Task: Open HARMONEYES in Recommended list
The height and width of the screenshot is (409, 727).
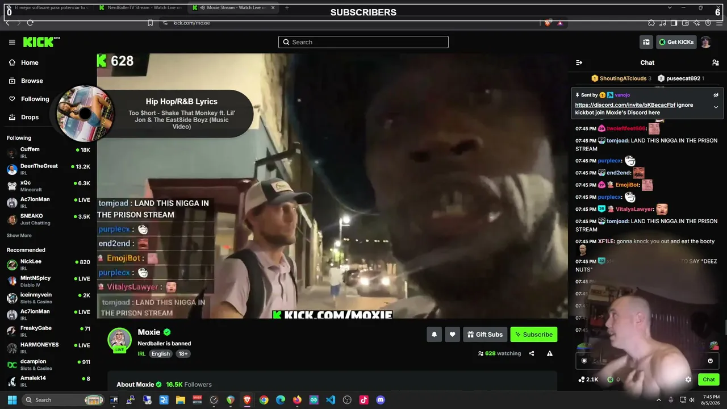Action: [48, 348]
